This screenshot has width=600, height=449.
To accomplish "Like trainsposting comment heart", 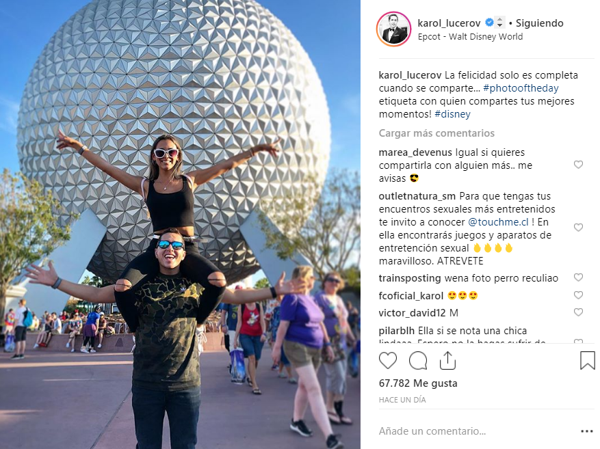I will (x=578, y=277).
